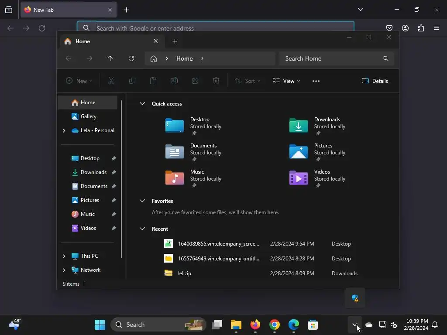Open the Downloads folder in Quick access
The image size is (447, 335).
[x=318, y=126]
